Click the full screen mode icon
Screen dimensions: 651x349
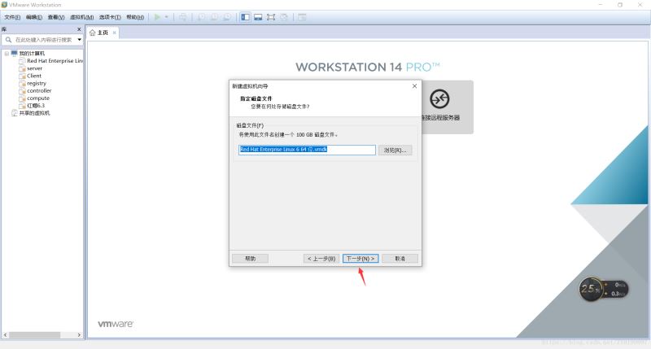pos(271,17)
